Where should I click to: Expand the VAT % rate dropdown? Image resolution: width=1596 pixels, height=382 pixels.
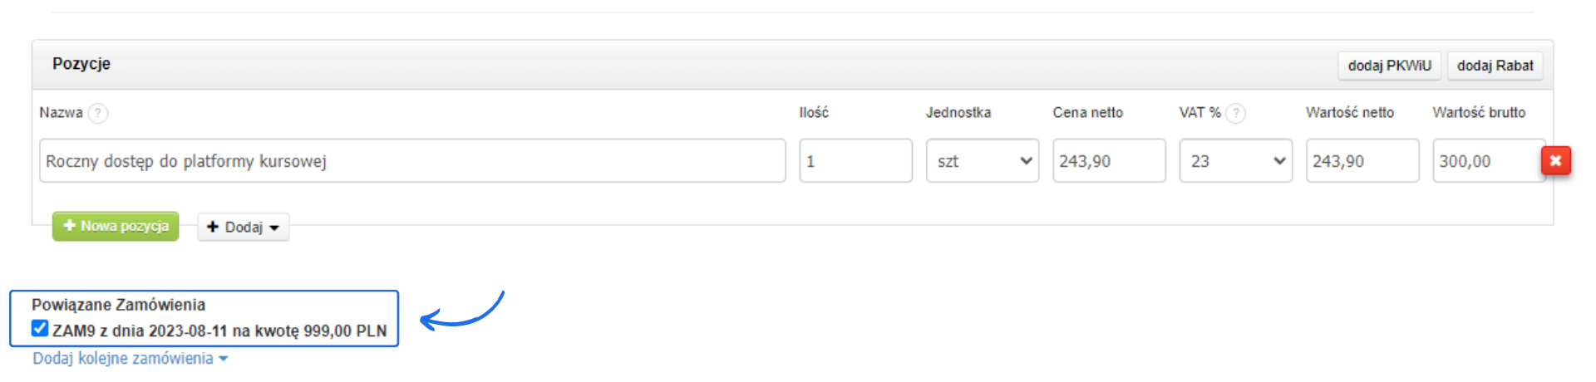tap(1235, 161)
